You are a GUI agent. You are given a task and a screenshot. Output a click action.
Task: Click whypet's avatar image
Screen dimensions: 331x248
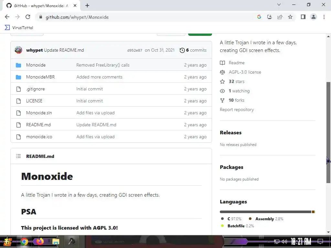[x=18, y=50]
